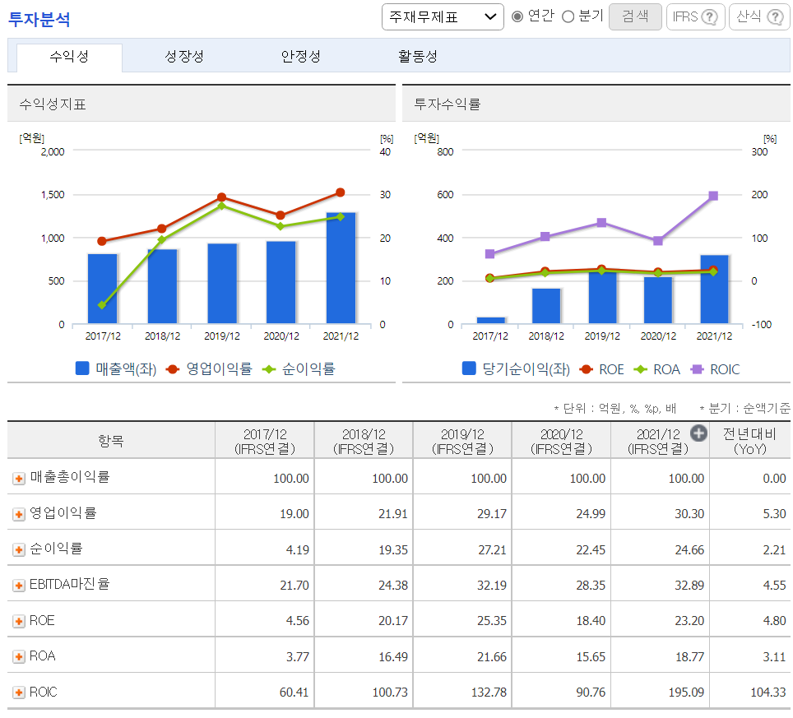Click the plus icon beside 2021/12 column
Image resolution: width=793 pixels, height=718 pixels.
pyautogui.click(x=698, y=433)
